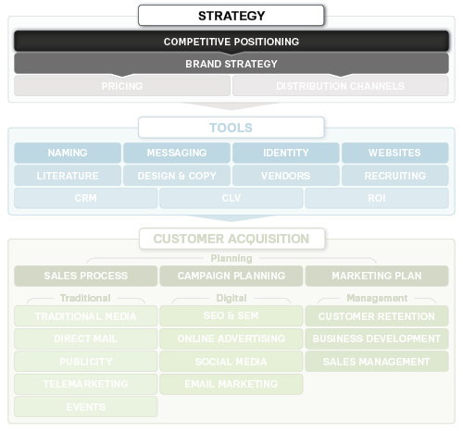Open the Marketing Plan tile

(x=377, y=276)
